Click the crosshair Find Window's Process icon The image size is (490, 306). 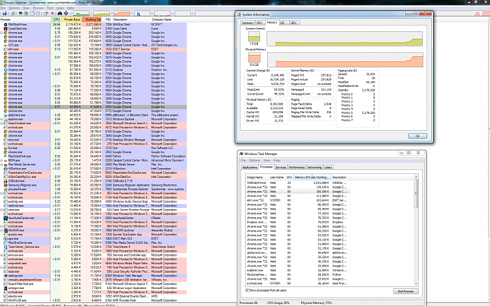click(x=66, y=14)
